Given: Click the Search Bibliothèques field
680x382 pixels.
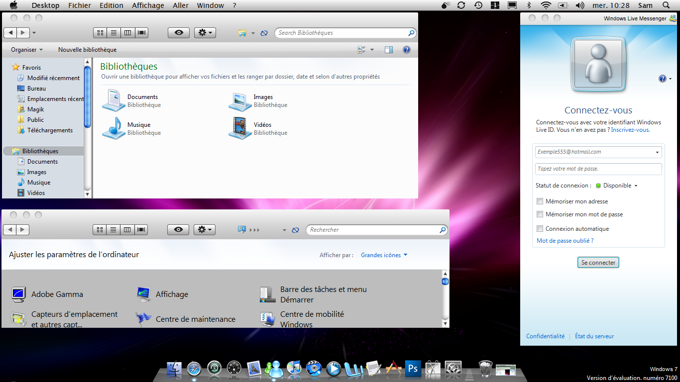Looking at the screenshot, I should [x=345, y=33].
